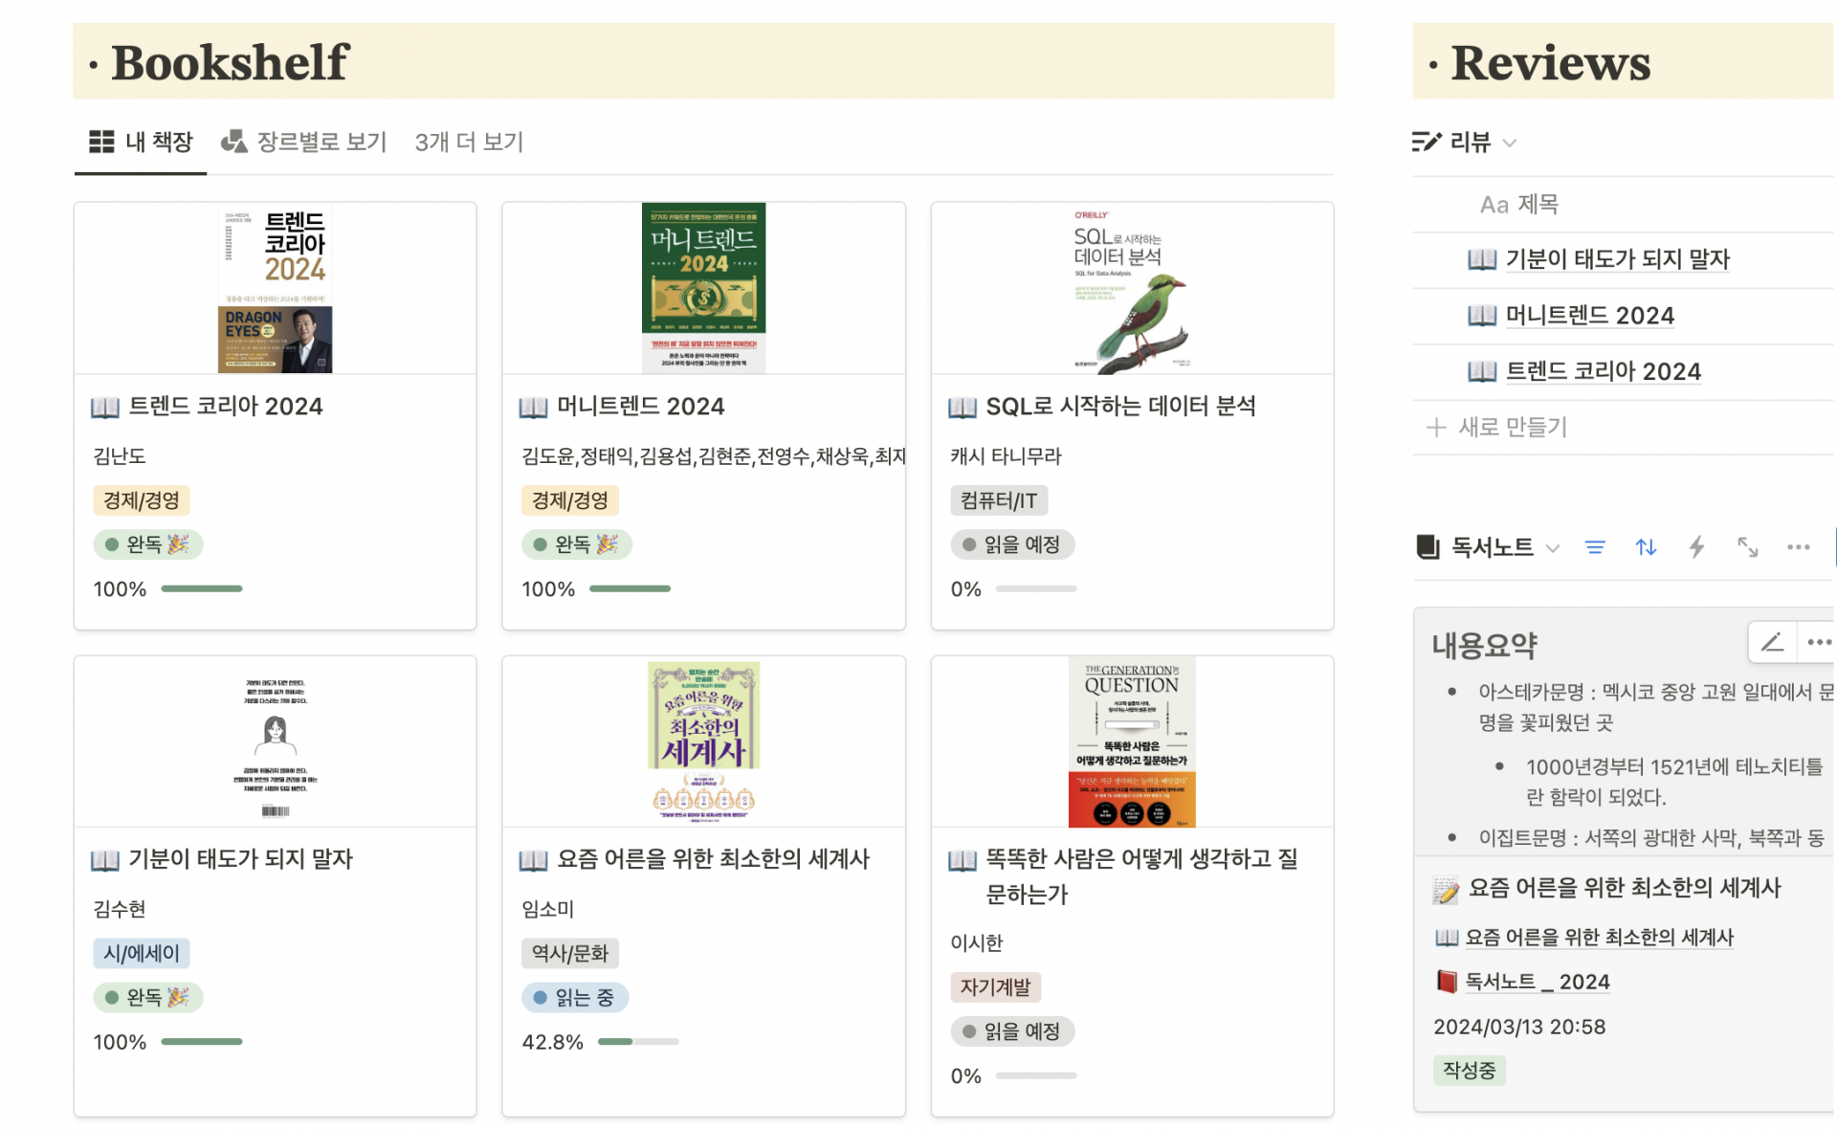Open the 3개 더 보기 views menu
Image resolution: width=1837 pixels, height=1129 pixels.
(x=469, y=143)
